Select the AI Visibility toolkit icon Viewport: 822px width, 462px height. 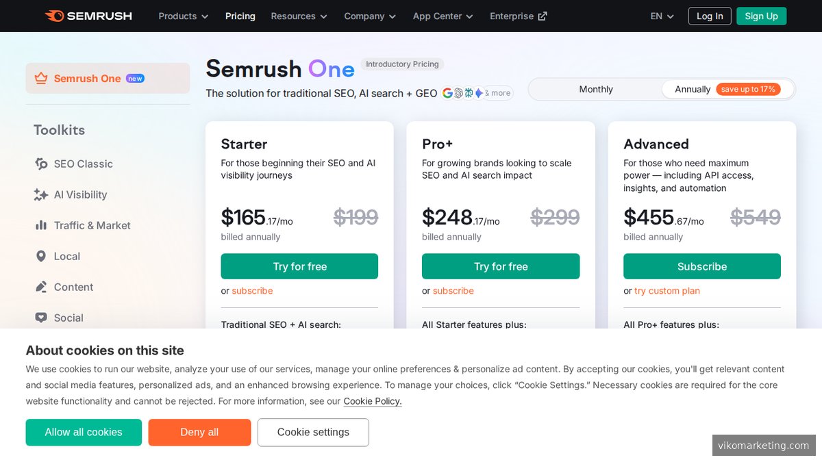(40, 194)
